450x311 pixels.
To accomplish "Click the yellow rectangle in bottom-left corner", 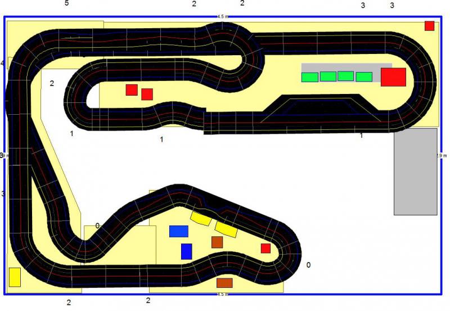I will (15, 277).
